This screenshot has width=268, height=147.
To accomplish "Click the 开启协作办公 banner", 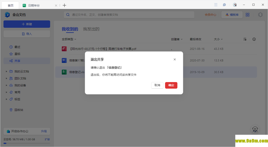I will pyautogui.click(x=27, y=131).
